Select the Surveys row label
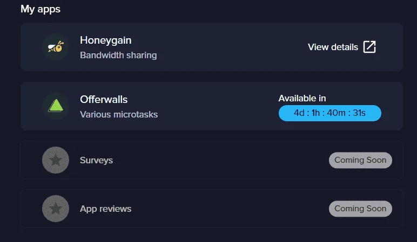Image resolution: width=417 pixels, height=242 pixels. 96,160
